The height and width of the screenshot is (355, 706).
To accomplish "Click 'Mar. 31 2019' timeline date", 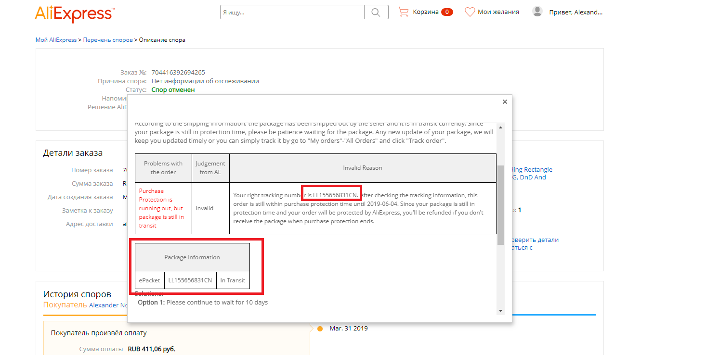I will (349, 329).
